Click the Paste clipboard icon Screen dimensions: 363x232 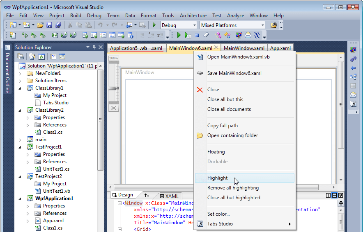[x=88, y=25]
